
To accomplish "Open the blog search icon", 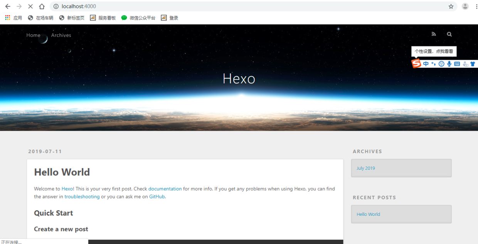I will 449,34.
